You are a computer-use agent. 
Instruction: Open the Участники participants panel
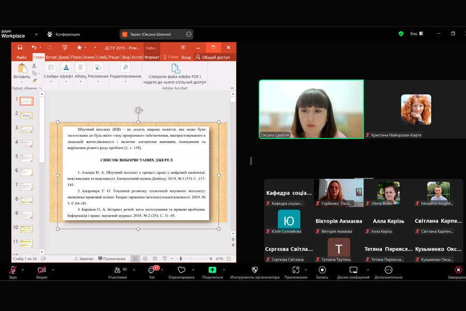[x=118, y=270]
